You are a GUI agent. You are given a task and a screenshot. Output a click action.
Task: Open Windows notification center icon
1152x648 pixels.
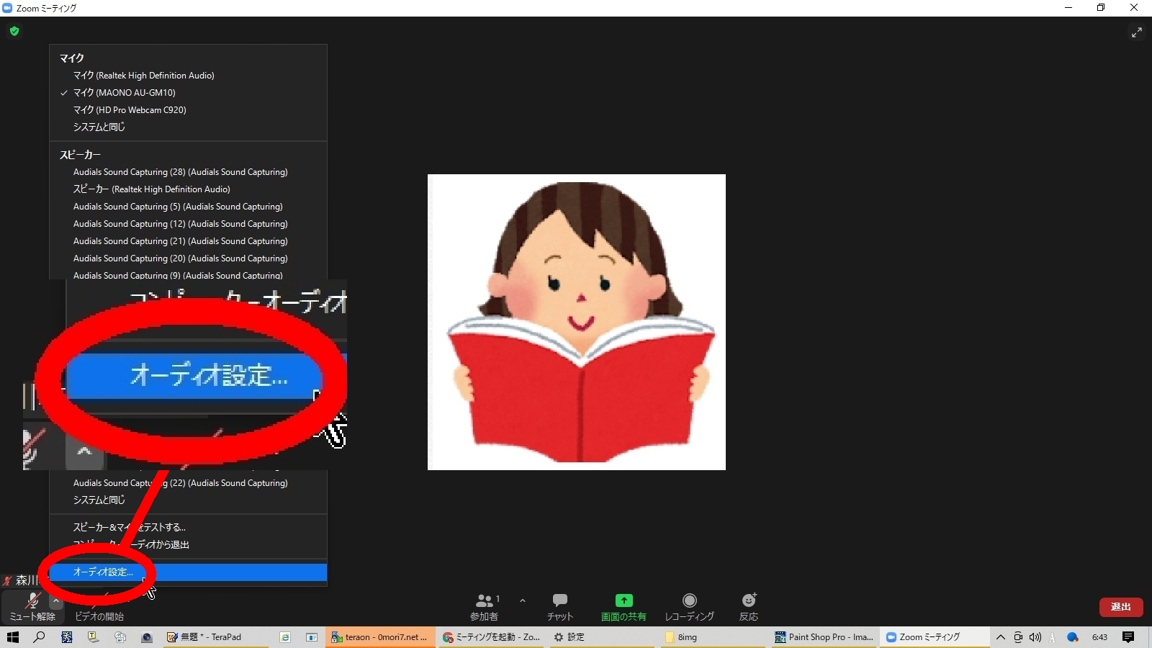point(1128,637)
